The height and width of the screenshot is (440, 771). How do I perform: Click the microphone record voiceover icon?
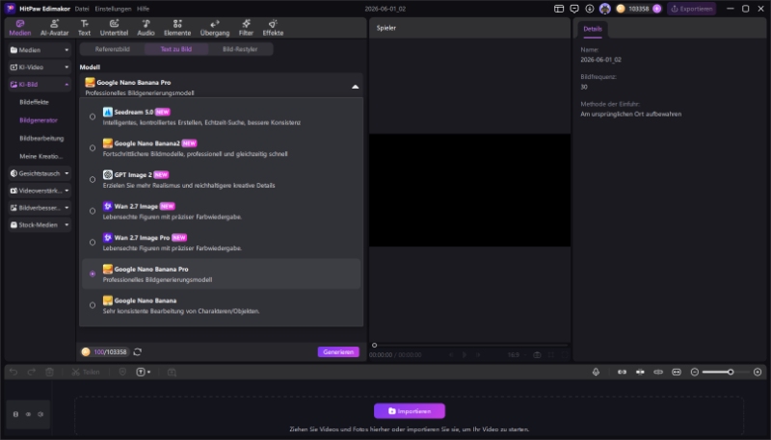596,373
